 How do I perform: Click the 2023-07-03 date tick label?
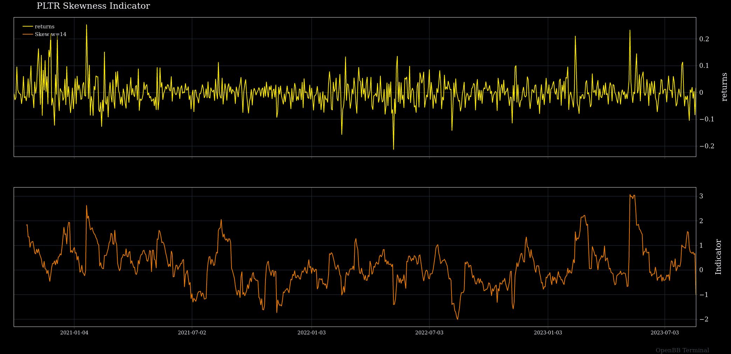click(x=665, y=333)
